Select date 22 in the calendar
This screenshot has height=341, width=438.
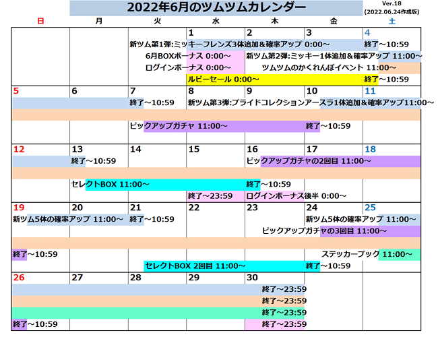(194, 208)
